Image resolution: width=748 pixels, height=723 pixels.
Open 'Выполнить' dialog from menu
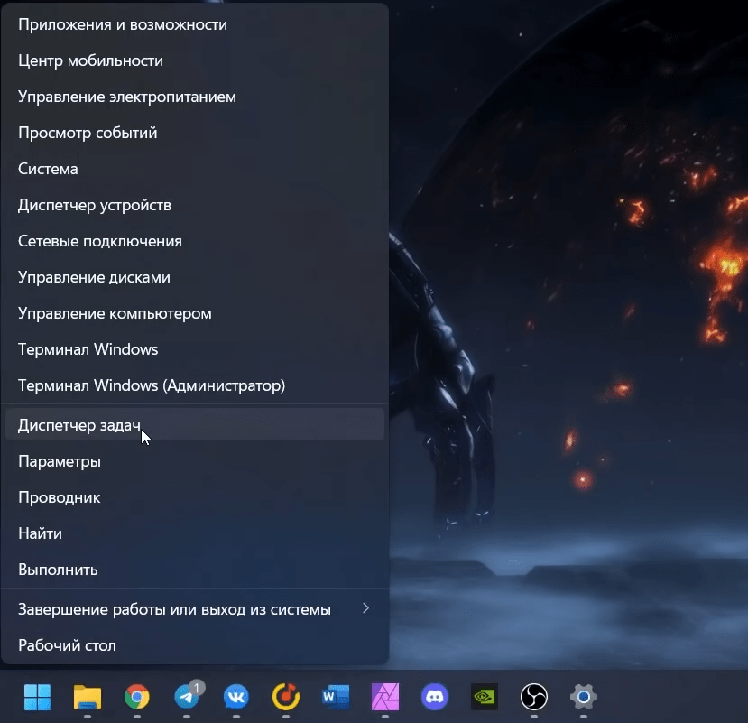[x=58, y=570]
